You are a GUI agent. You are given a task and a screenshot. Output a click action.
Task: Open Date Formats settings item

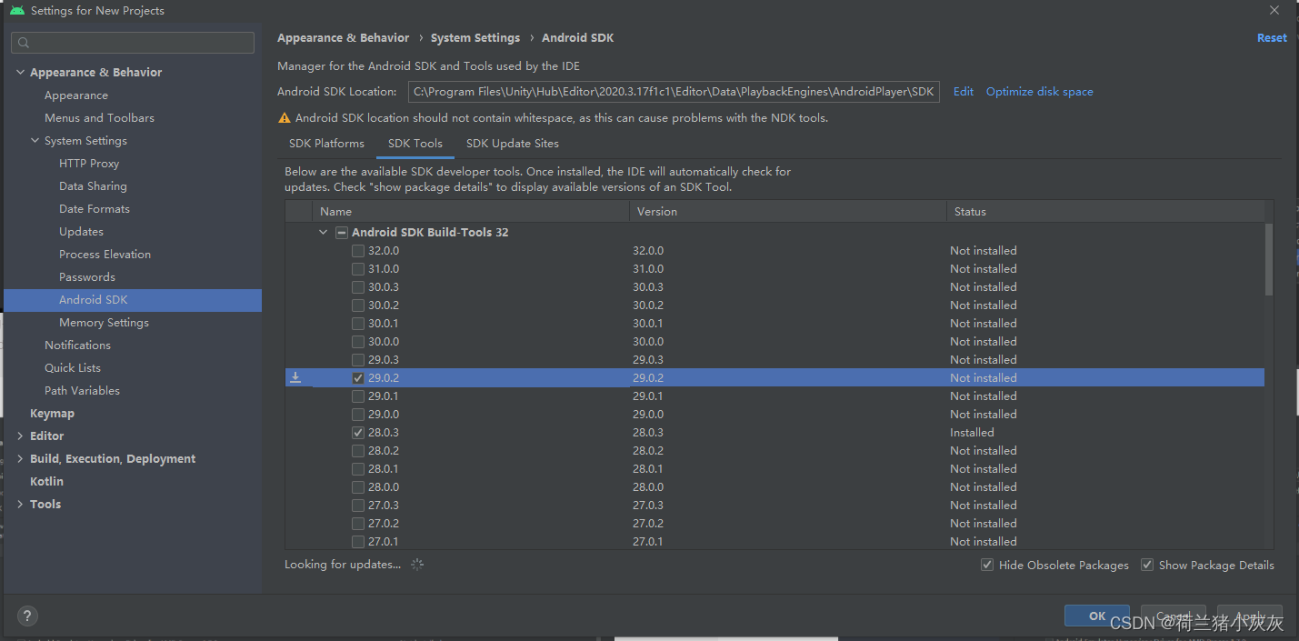click(x=95, y=209)
